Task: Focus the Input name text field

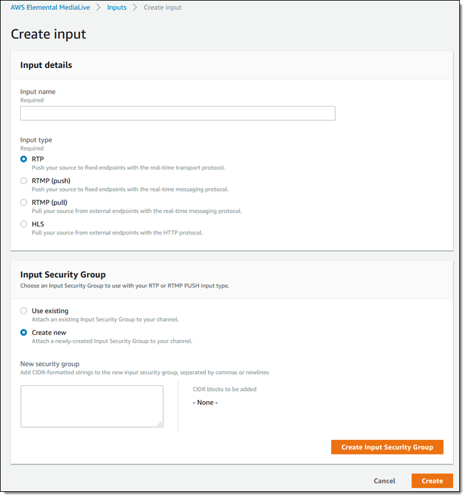Action: coord(178,113)
